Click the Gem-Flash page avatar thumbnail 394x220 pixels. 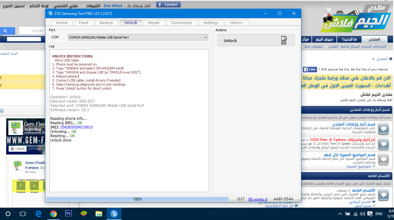pyautogui.click(x=15, y=128)
